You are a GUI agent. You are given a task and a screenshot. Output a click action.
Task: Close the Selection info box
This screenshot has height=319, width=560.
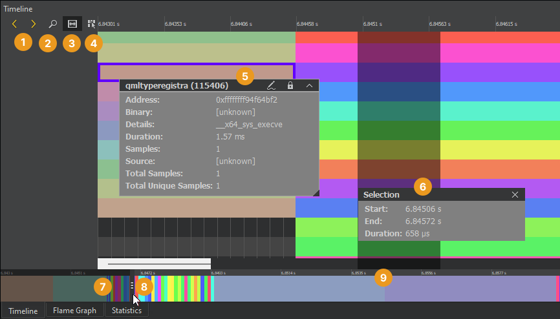[x=515, y=194]
